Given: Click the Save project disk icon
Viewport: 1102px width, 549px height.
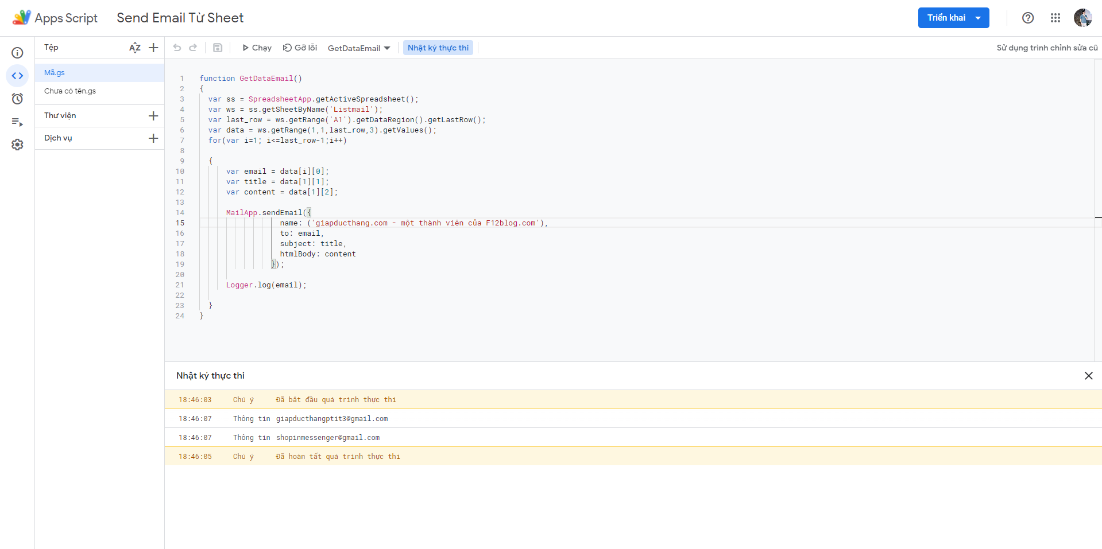Looking at the screenshot, I should [x=218, y=48].
